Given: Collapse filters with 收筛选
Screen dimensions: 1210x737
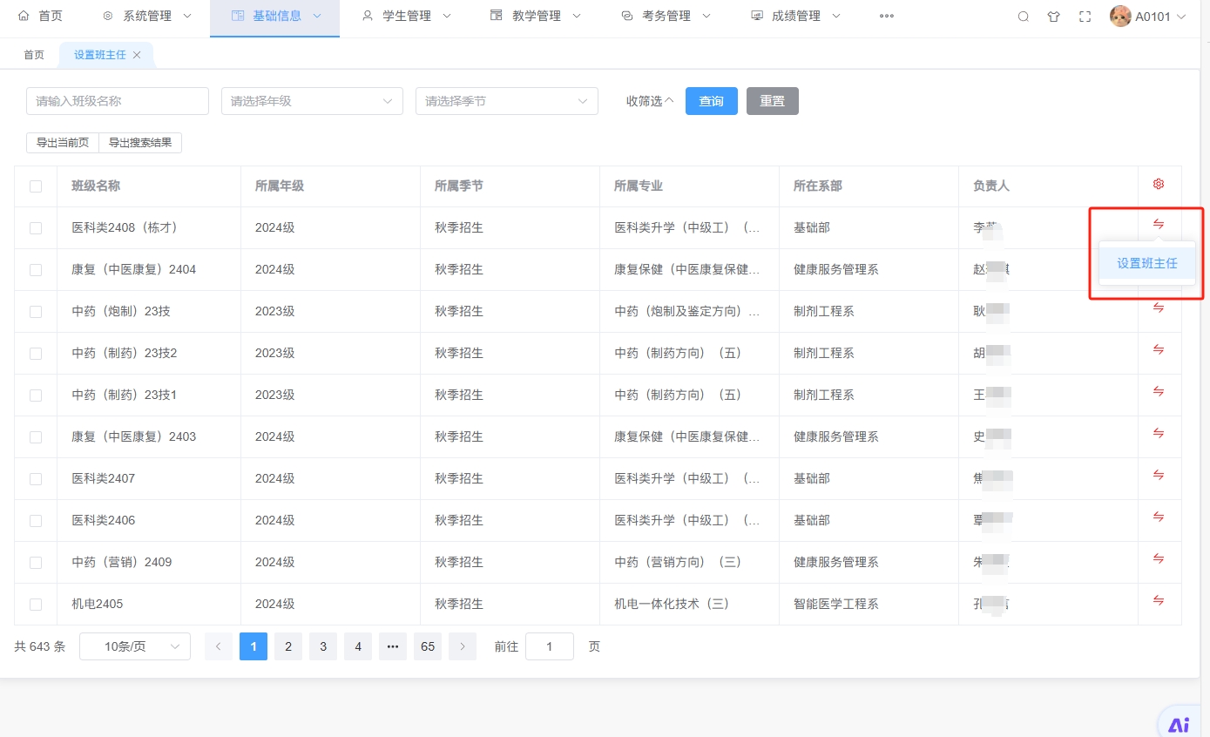Looking at the screenshot, I should (650, 101).
